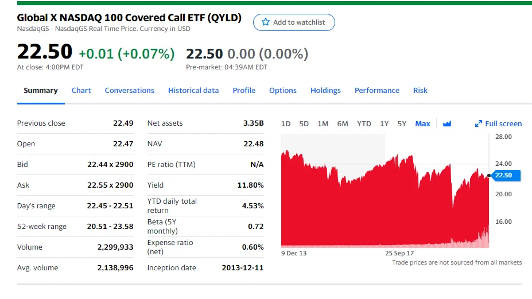Select the YTD chart range
532x299 pixels.
[364, 123]
